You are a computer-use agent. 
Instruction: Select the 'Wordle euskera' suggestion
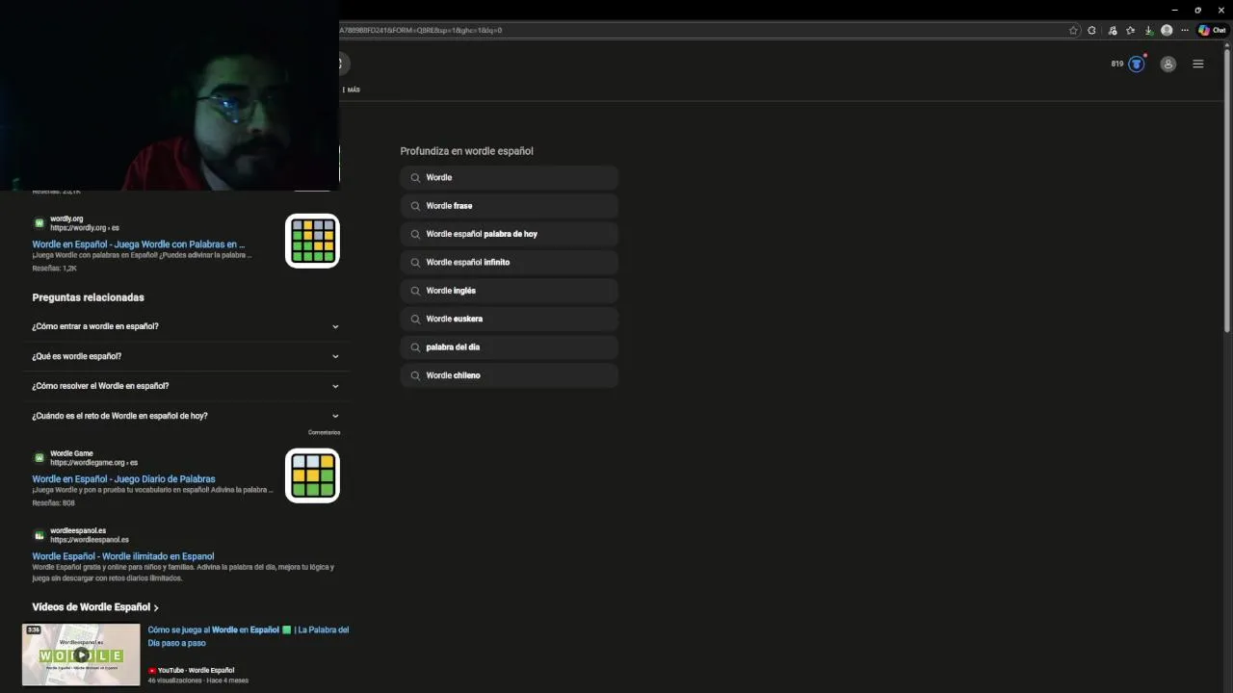(x=509, y=319)
